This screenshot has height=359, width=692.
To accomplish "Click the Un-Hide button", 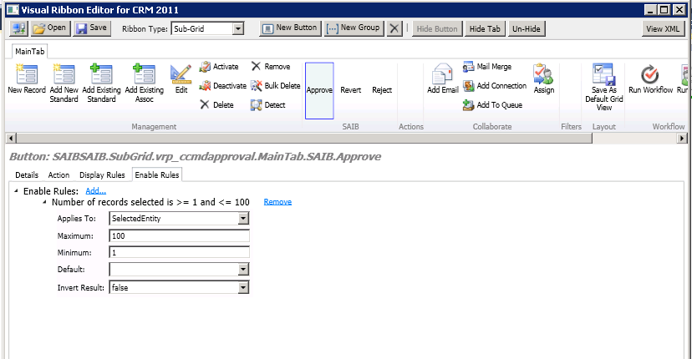I will (526, 28).
